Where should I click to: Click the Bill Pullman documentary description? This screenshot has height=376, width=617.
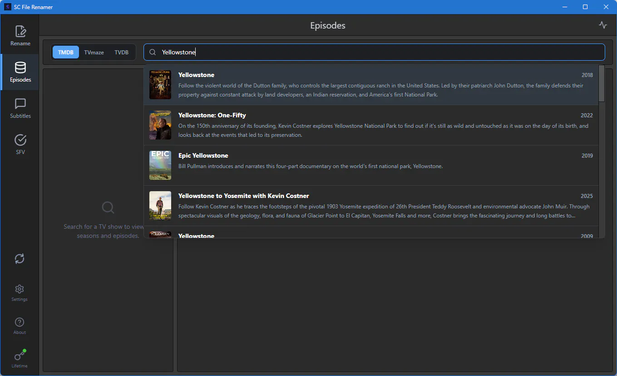(x=311, y=166)
